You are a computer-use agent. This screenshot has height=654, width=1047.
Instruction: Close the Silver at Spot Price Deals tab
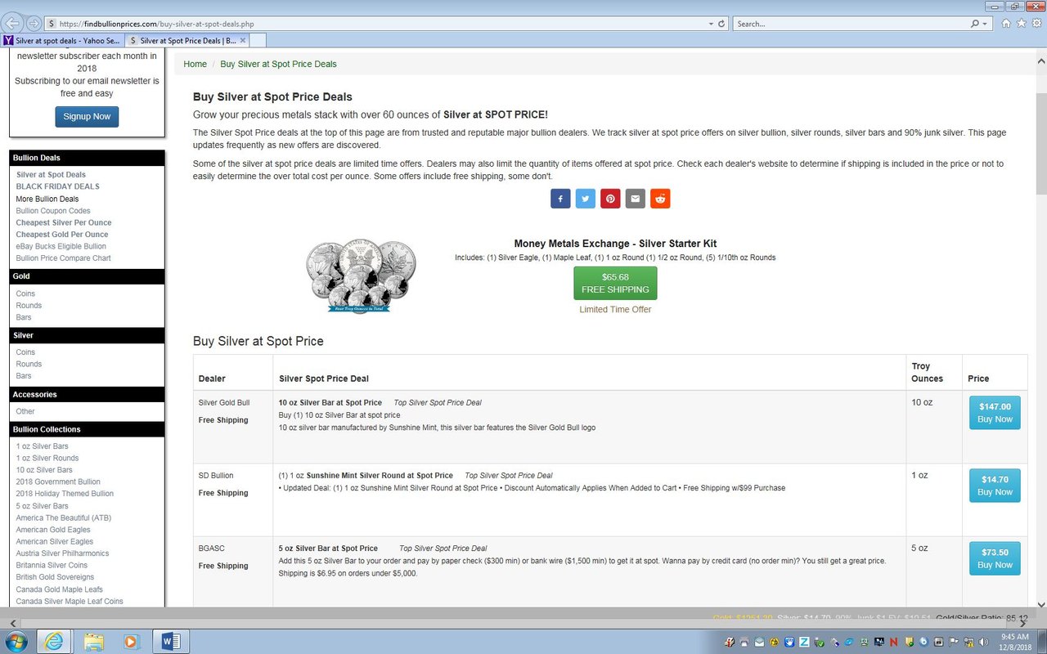pos(243,40)
